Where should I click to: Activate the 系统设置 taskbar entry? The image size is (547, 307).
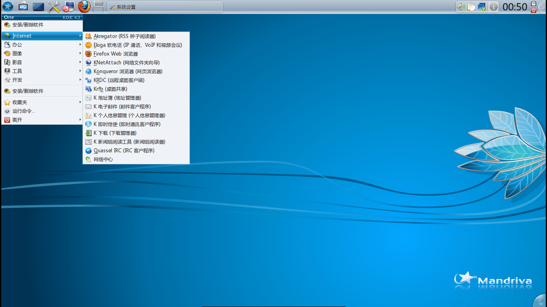pyautogui.click(x=165, y=7)
